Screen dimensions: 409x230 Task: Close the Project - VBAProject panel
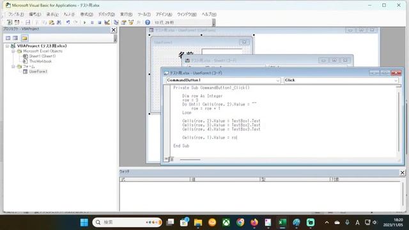coord(114,30)
